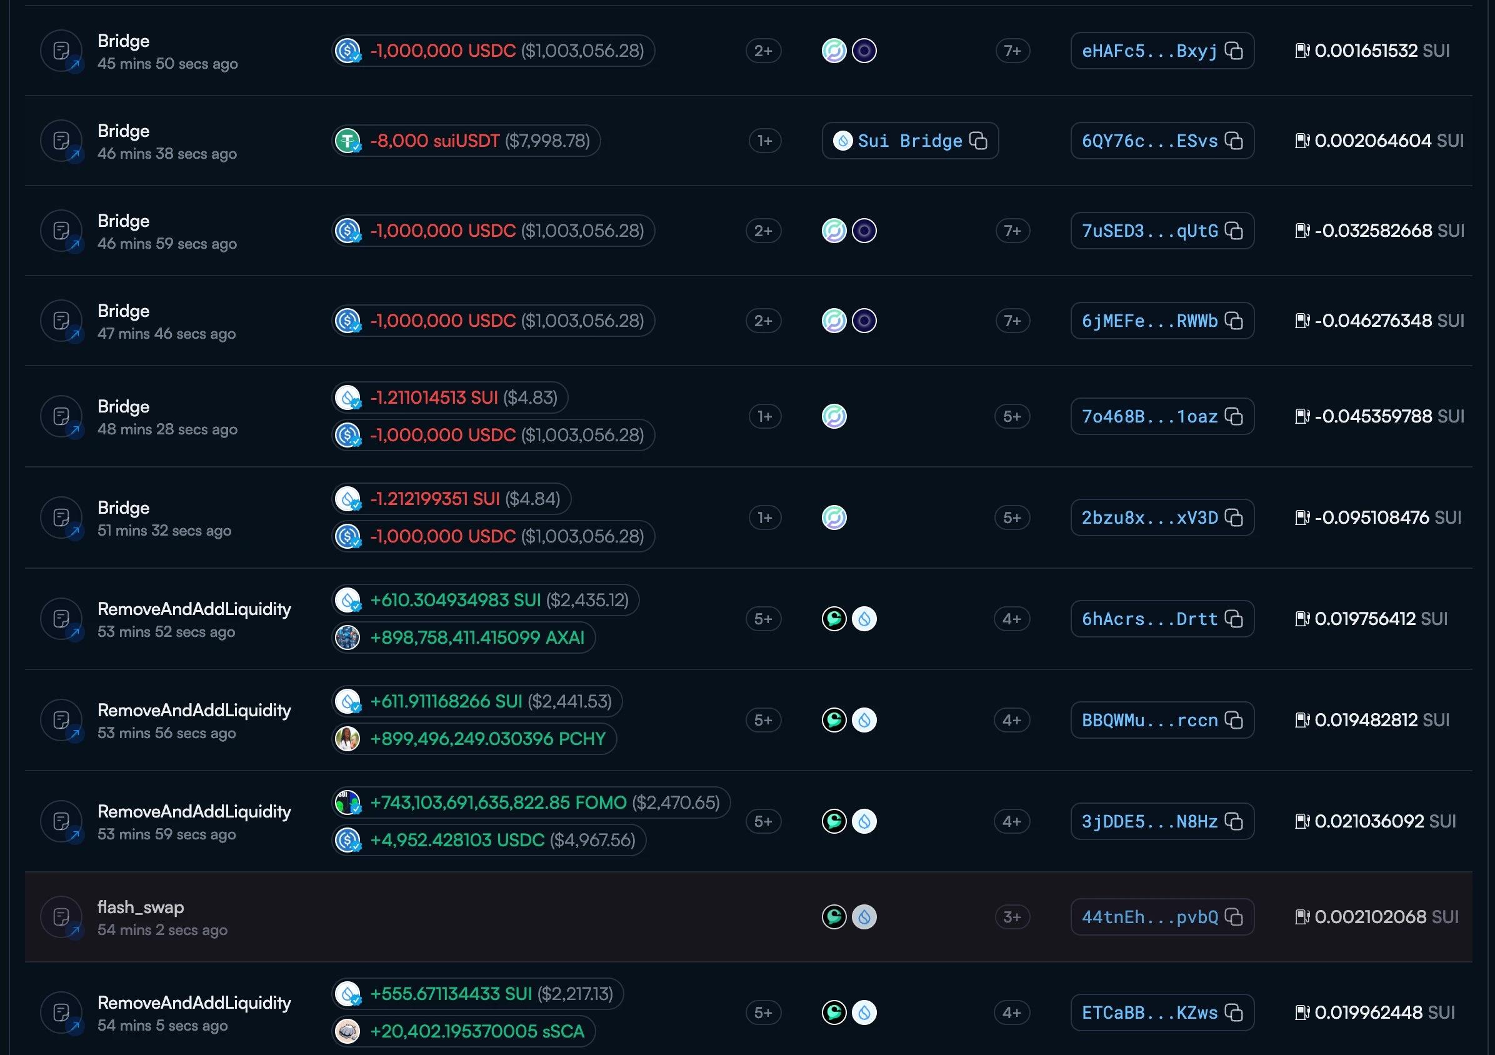Viewport: 1495px width, 1055px height.
Task: Copy the Sui Bridge address
Action: 978,141
